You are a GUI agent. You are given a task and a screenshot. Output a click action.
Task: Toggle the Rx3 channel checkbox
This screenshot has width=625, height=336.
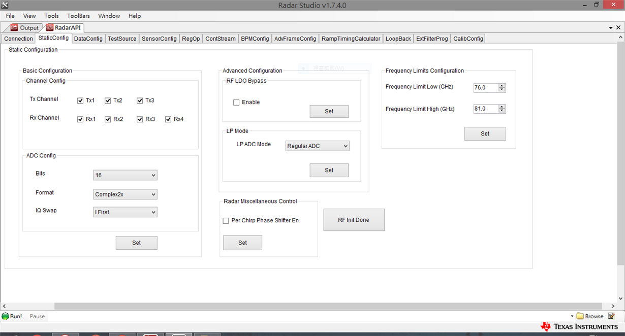[x=140, y=119]
